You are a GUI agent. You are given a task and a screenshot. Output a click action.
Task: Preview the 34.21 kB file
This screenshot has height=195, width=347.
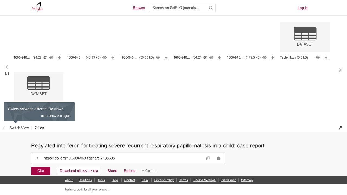click(x=211, y=57)
